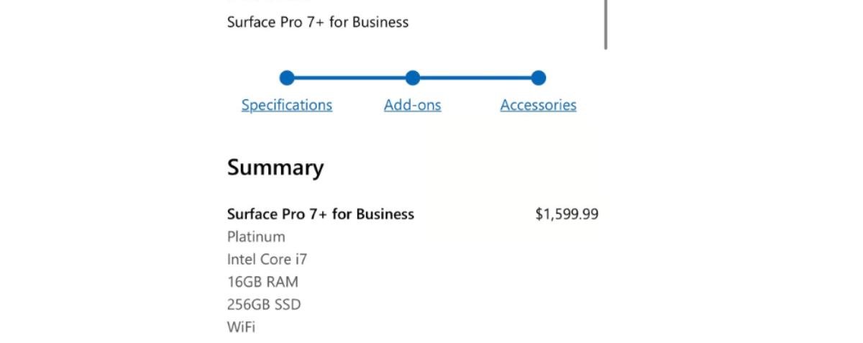Click the WiFi line

coord(241,327)
